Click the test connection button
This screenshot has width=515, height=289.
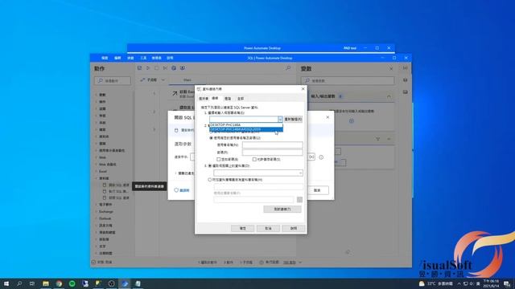282,209
